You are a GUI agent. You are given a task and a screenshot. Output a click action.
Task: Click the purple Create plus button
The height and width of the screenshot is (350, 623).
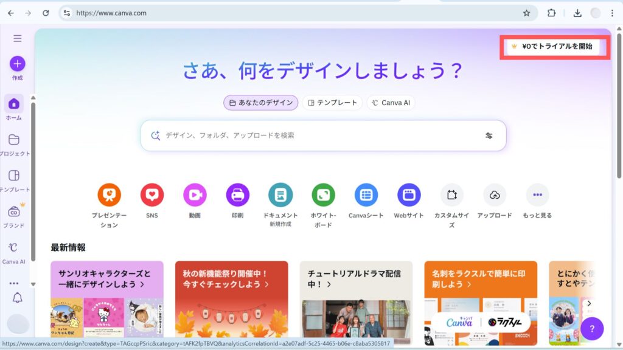click(17, 64)
